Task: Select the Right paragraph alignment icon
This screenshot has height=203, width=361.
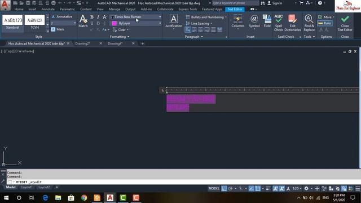Action: pos(207,30)
